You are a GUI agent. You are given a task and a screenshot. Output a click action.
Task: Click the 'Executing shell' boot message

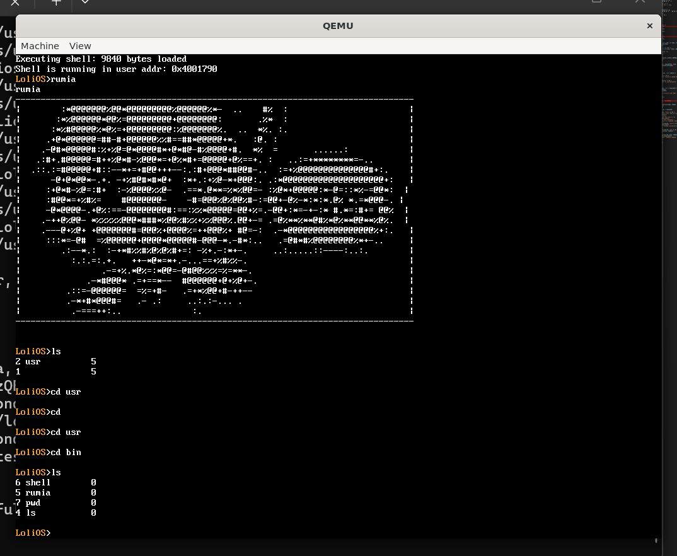point(101,59)
